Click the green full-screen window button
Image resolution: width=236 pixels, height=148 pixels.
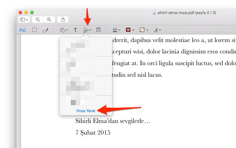coord(32,13)
